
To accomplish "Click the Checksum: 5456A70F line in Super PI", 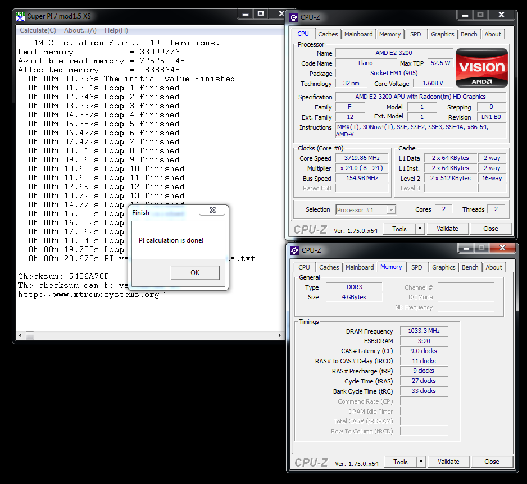I will [x=63, y=276].
